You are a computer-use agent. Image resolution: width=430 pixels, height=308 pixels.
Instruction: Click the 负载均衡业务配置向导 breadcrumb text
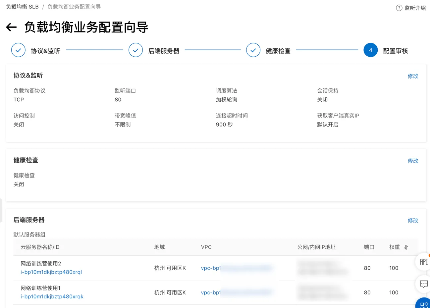tap(74, 7)
